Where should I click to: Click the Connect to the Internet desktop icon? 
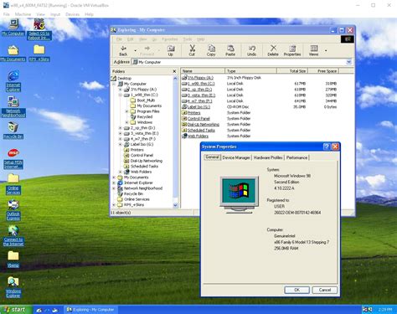(x=13, y=236)
